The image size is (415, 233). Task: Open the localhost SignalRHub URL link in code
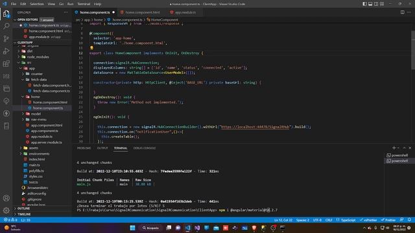pos(255,127)
